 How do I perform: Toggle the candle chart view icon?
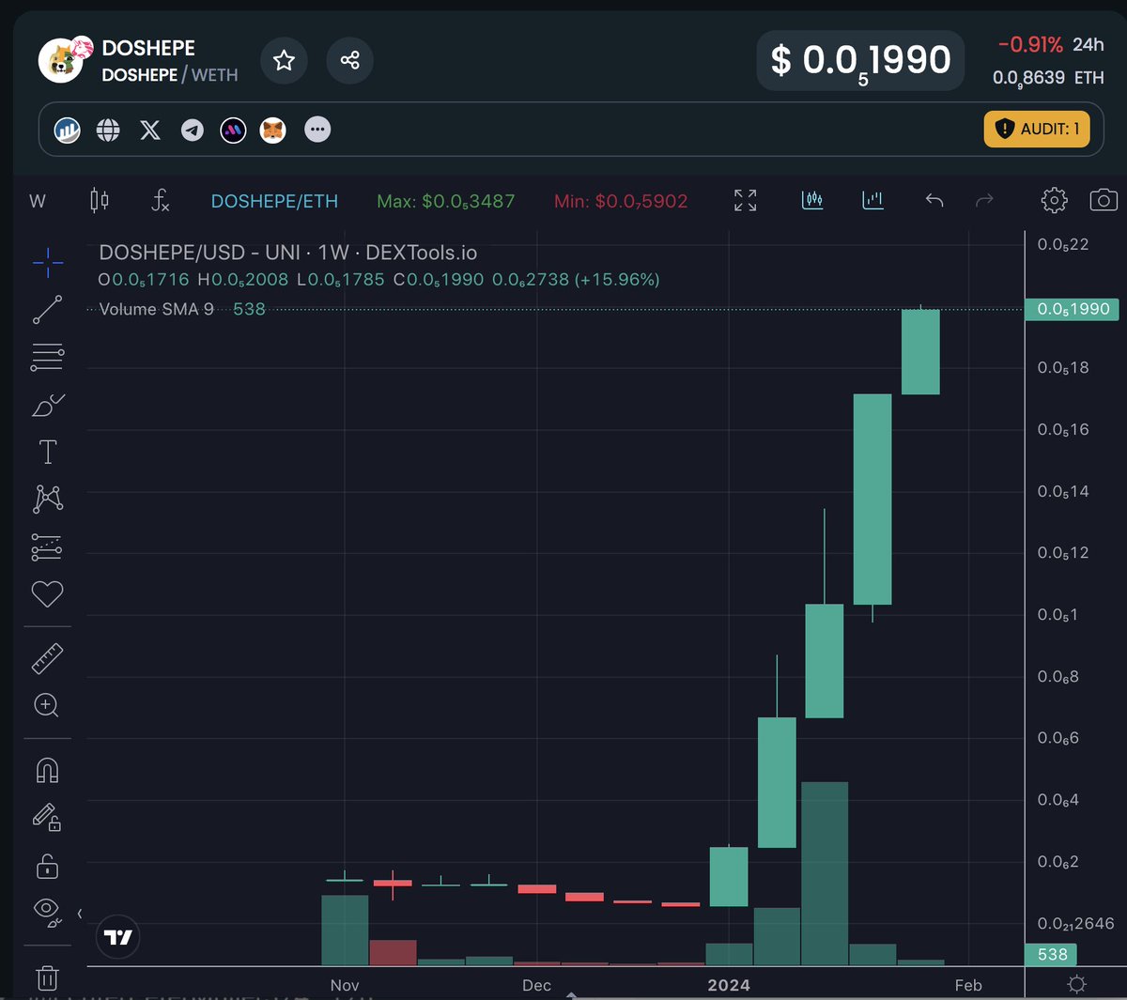[x=812, y=200]
